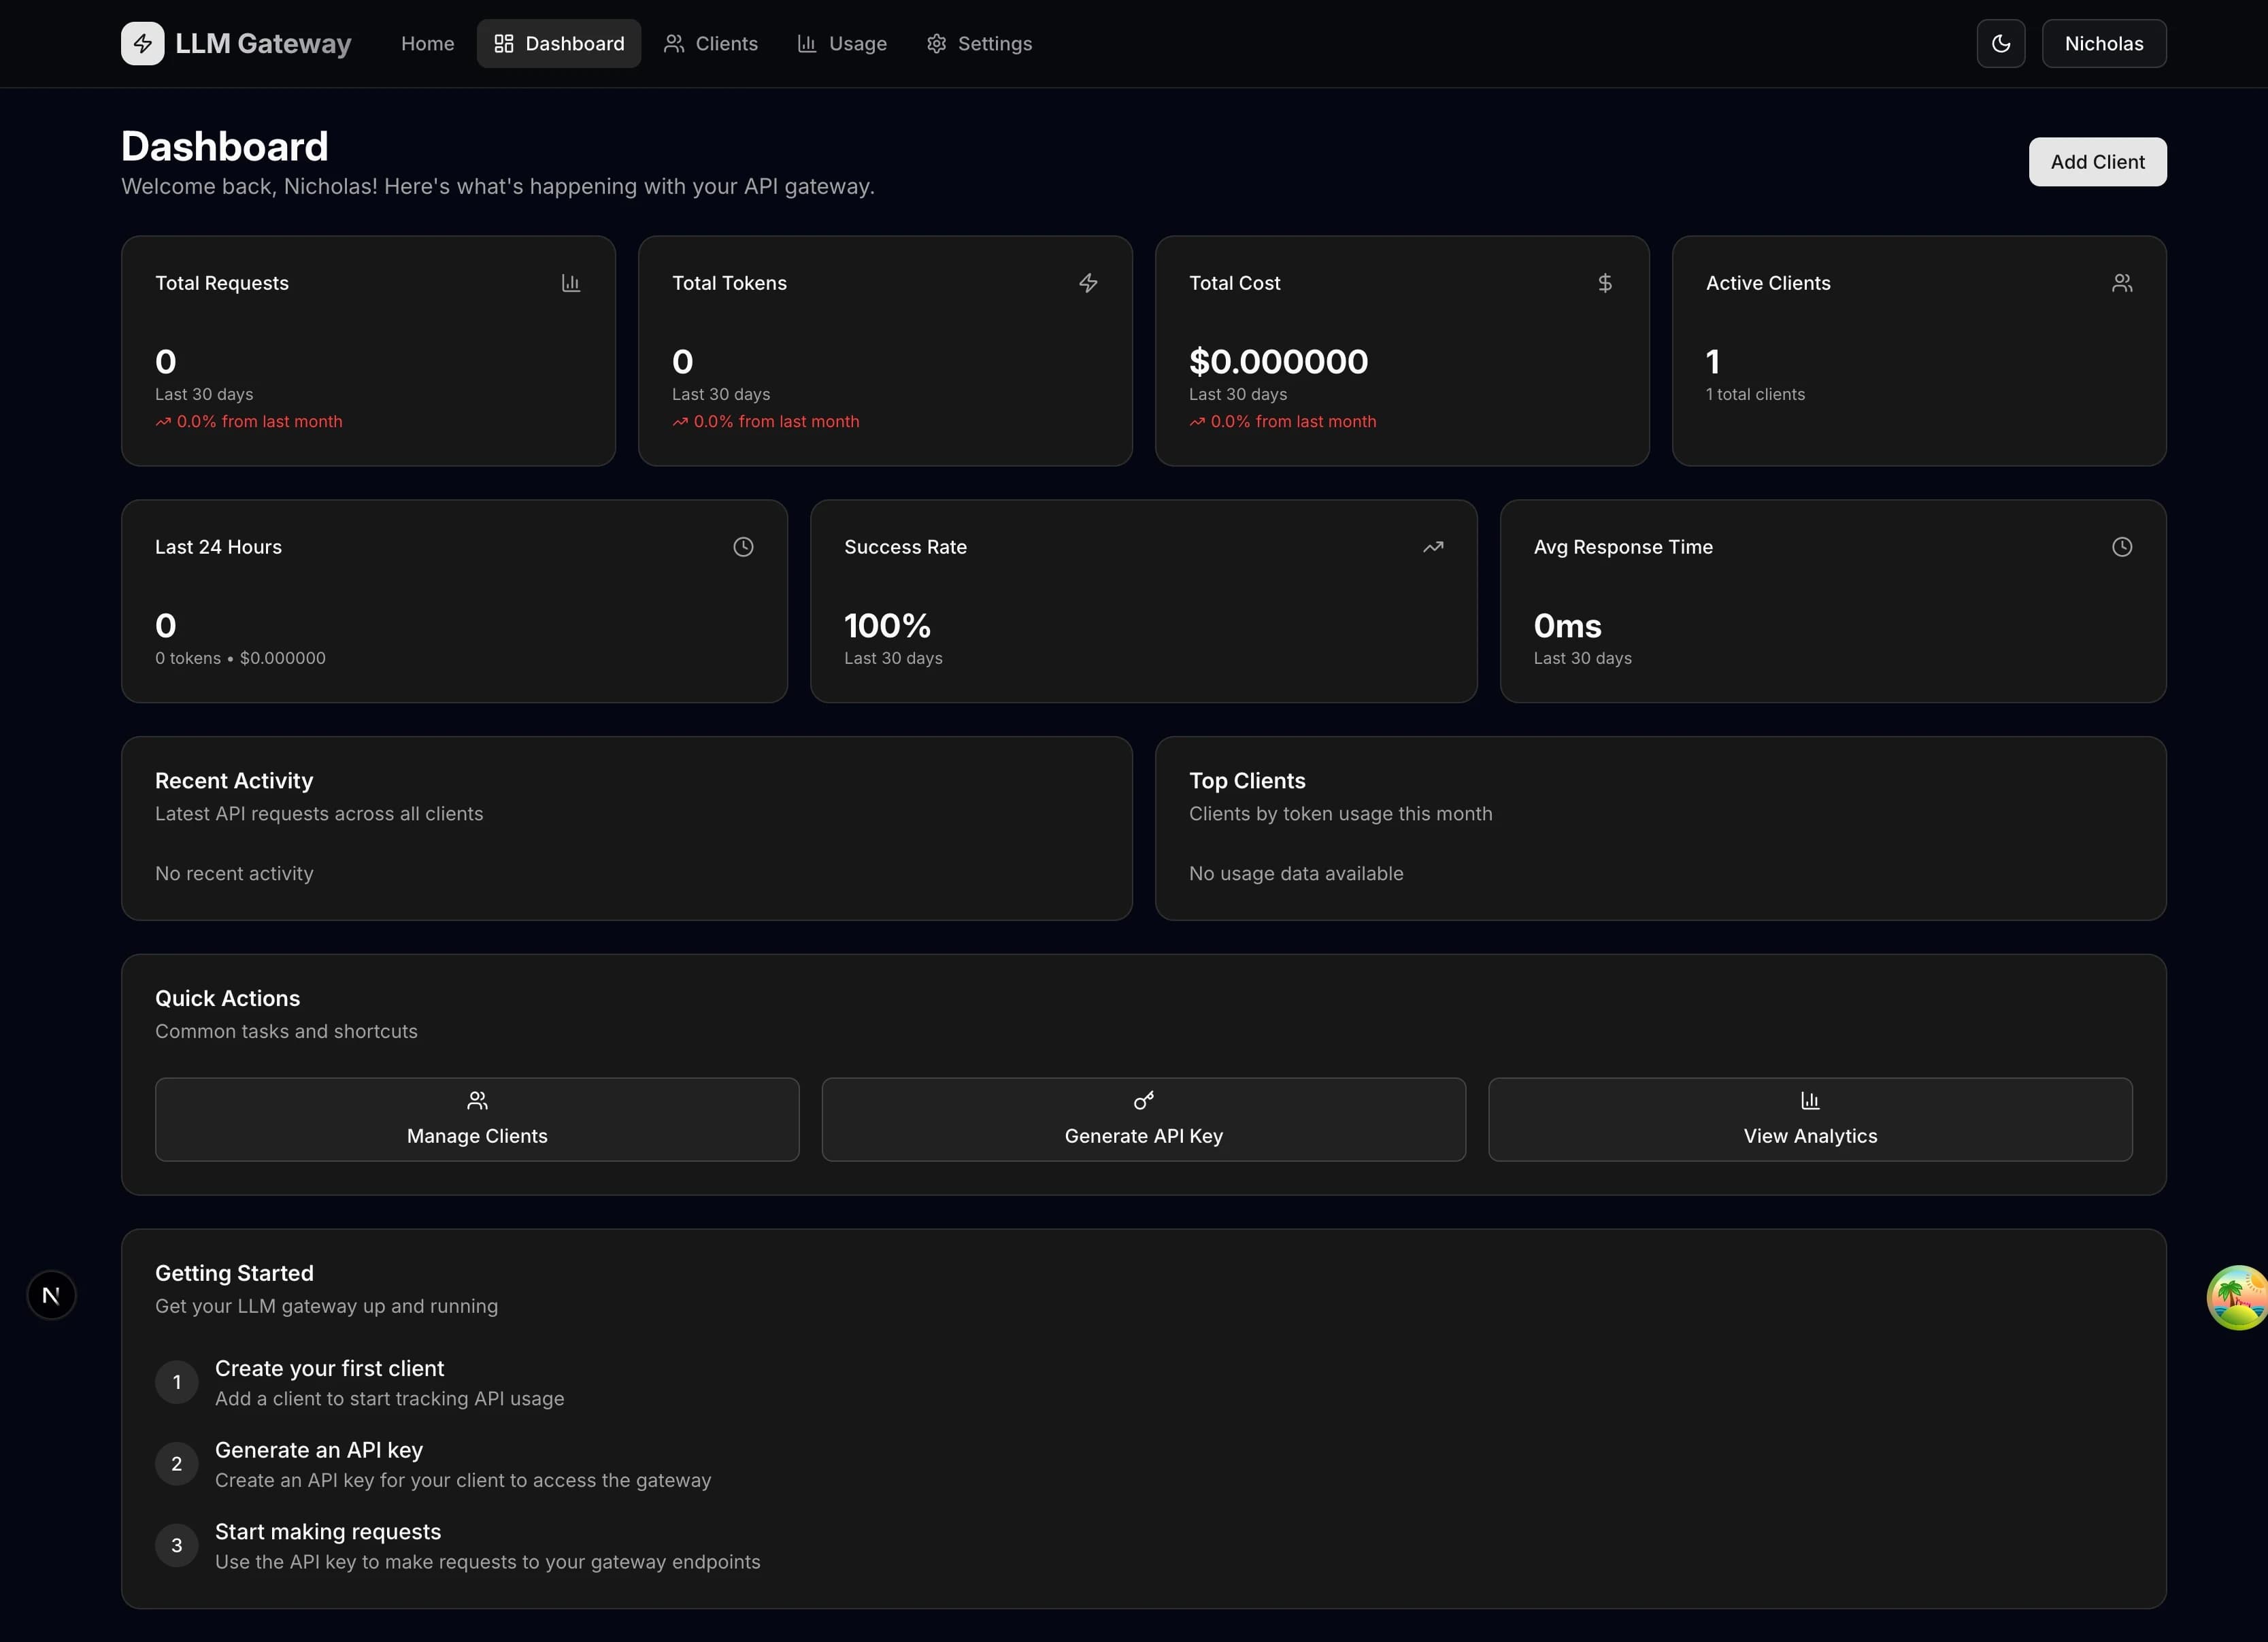Click the users icon on Active Clients card
Viewport: 2268px width, 1642px height.
click(2122, 283)
